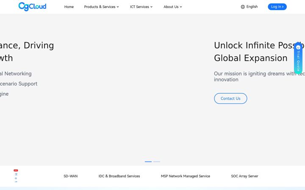Open MSP Network Managed Service link

point(186,176)
